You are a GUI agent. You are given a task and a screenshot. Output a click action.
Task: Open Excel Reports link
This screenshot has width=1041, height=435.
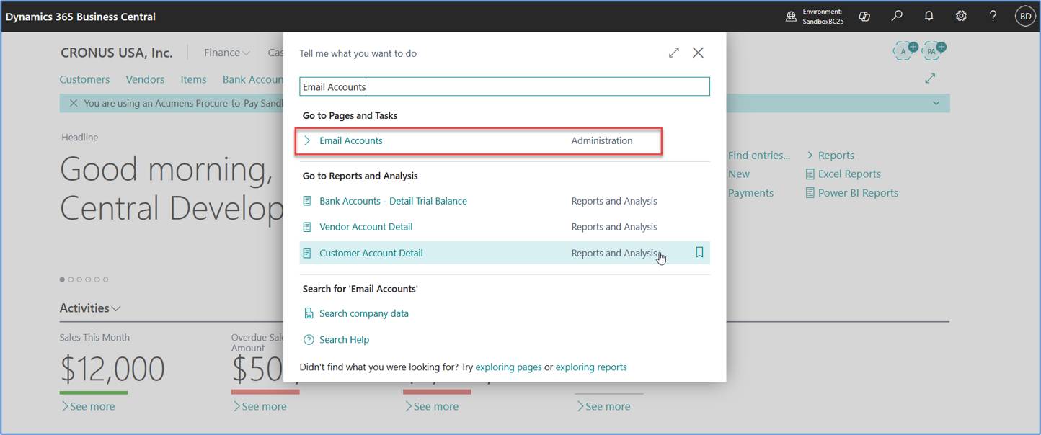[x=849, y=174]
